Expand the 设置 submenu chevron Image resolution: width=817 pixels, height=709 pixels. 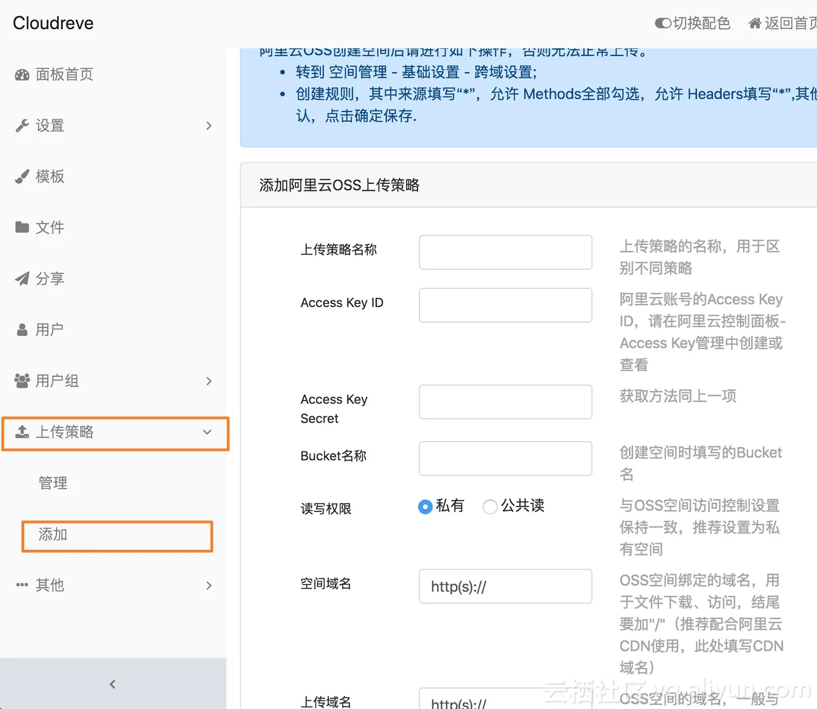point(209,125)
